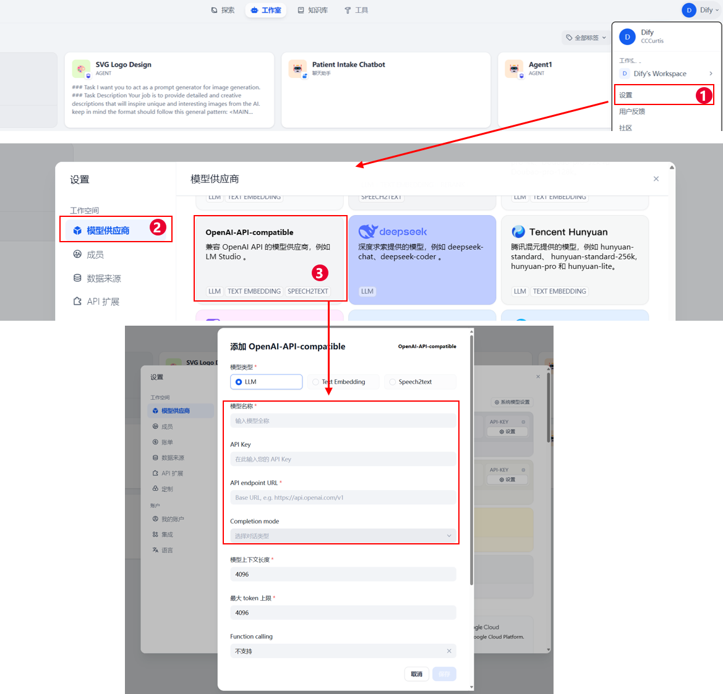Click the 定制 customization icon

[155, 488]
